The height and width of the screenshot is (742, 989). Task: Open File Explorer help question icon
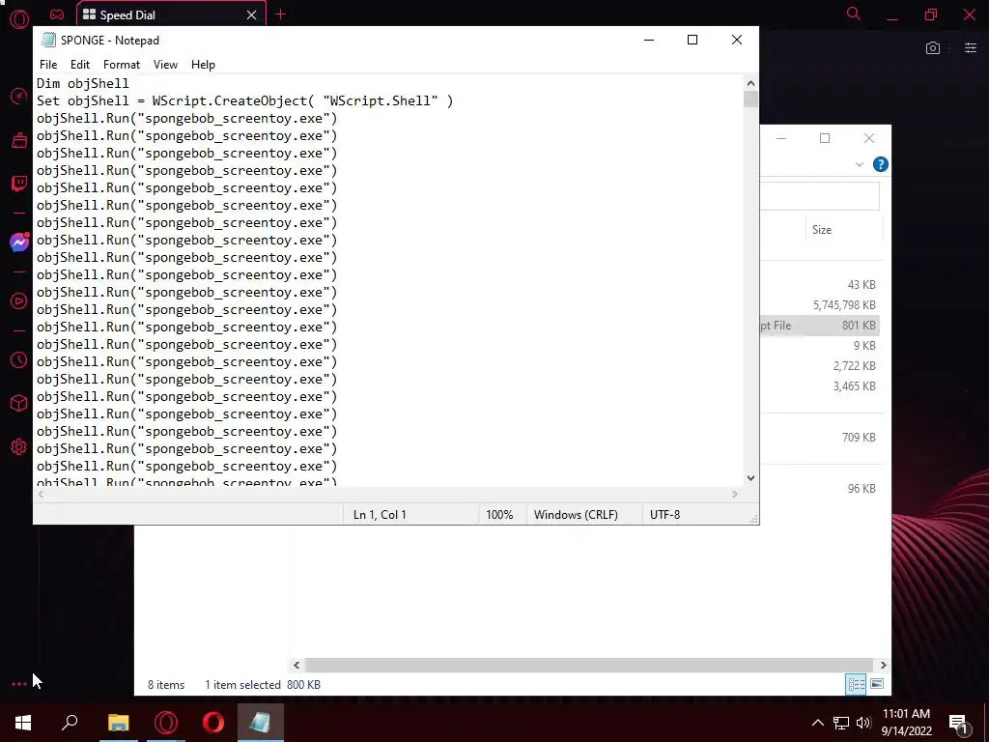click(x=881, y=164)
